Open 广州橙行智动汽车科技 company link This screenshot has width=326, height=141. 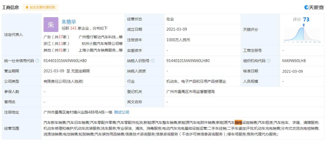(101, 37)
